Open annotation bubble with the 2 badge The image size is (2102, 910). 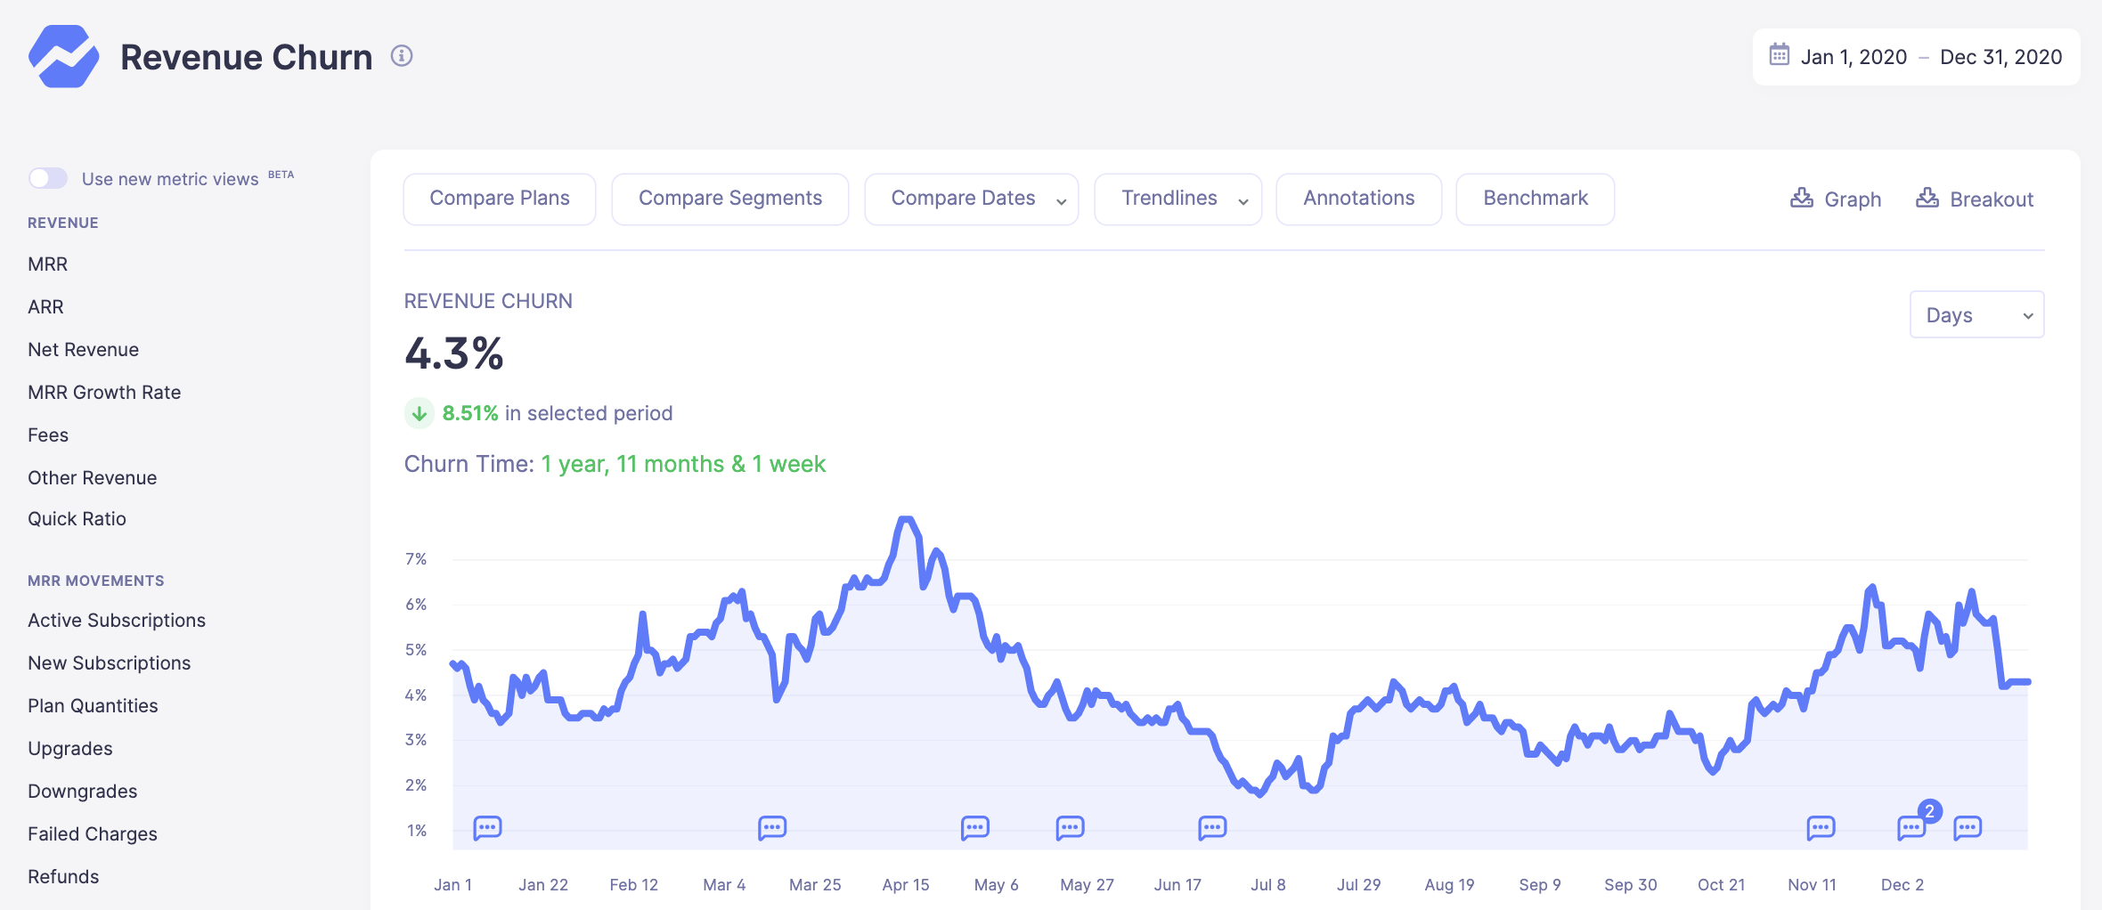coord(1911,828)
